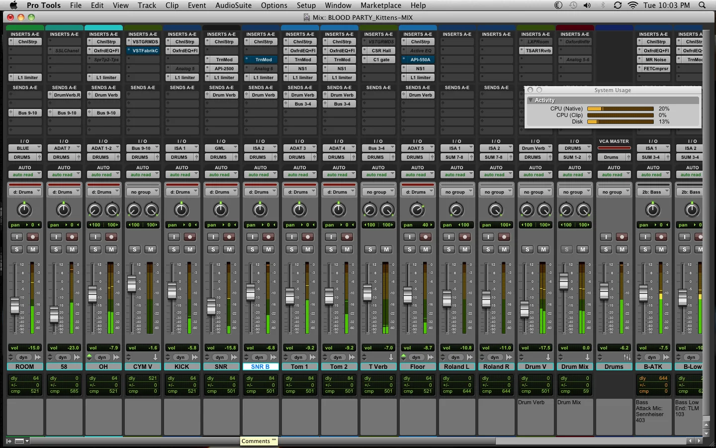Open SUM 7-8 output selector on Roland L track
The image size is (716, 448).
point(456,157)
